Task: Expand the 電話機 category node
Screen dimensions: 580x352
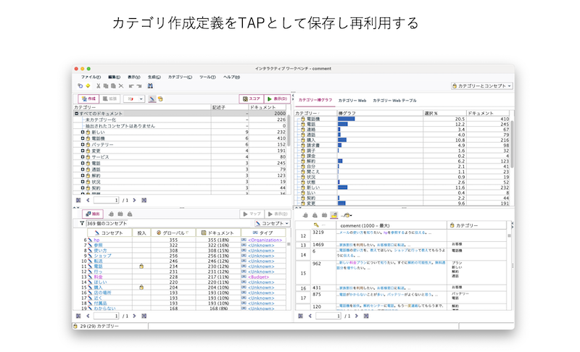Action: [83, 138]
